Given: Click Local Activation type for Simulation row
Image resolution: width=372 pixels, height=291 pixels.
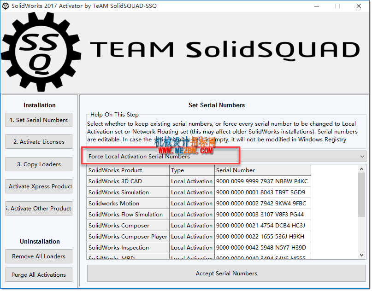Looking at the screenshot, I should pyautogui.click(x=192, y=192).
